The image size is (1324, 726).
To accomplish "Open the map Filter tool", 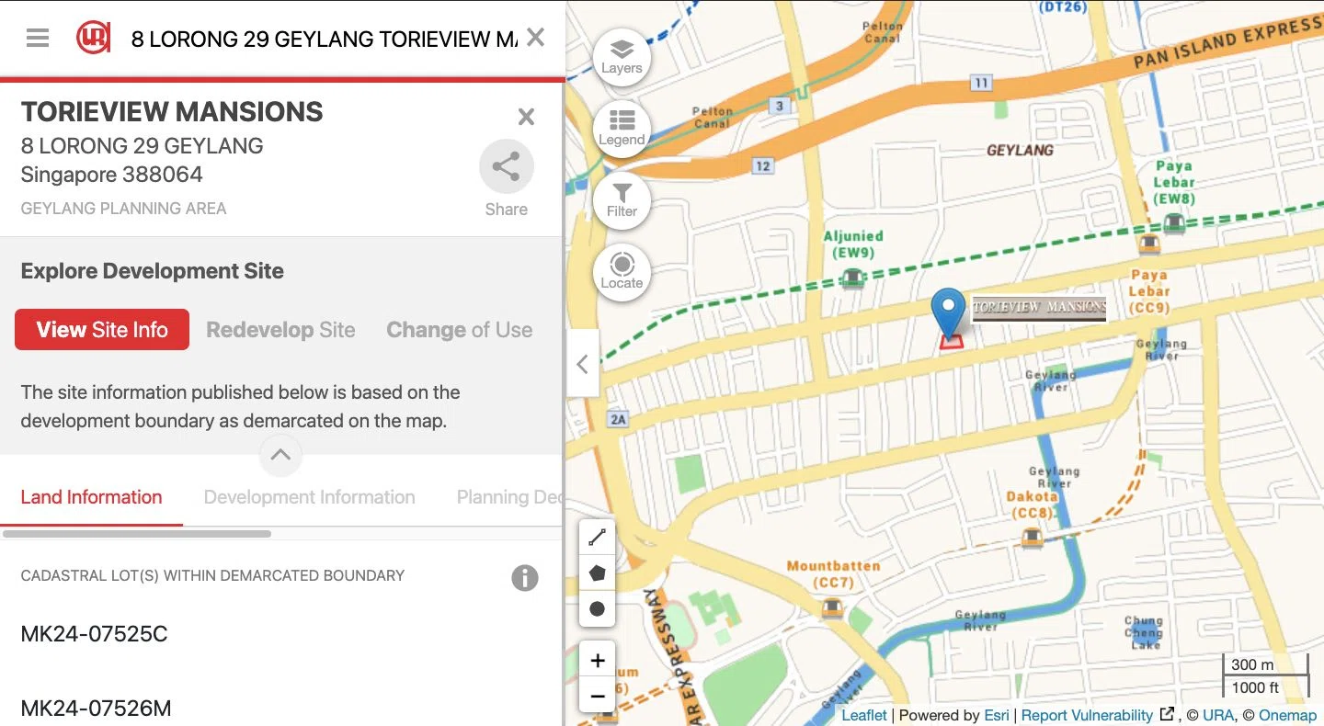I will 622,200.
